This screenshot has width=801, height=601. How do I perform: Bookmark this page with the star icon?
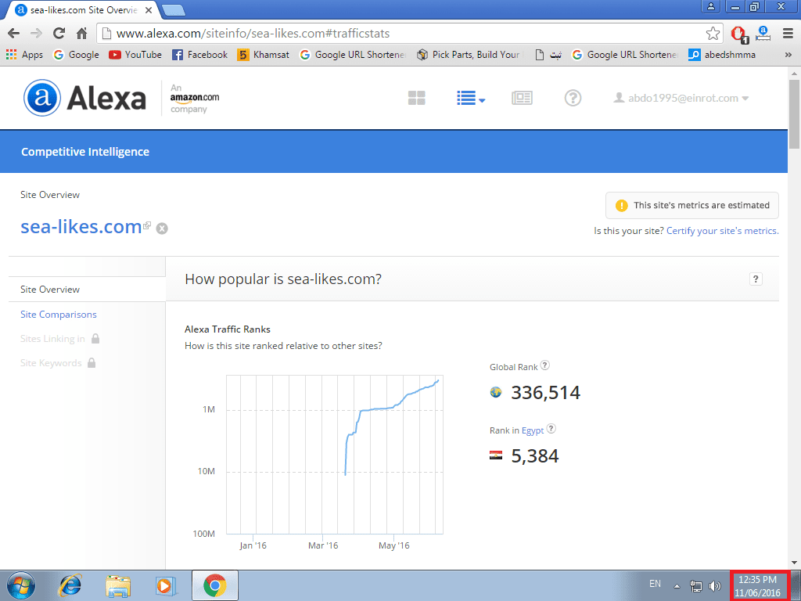click(x=713, y=34)
